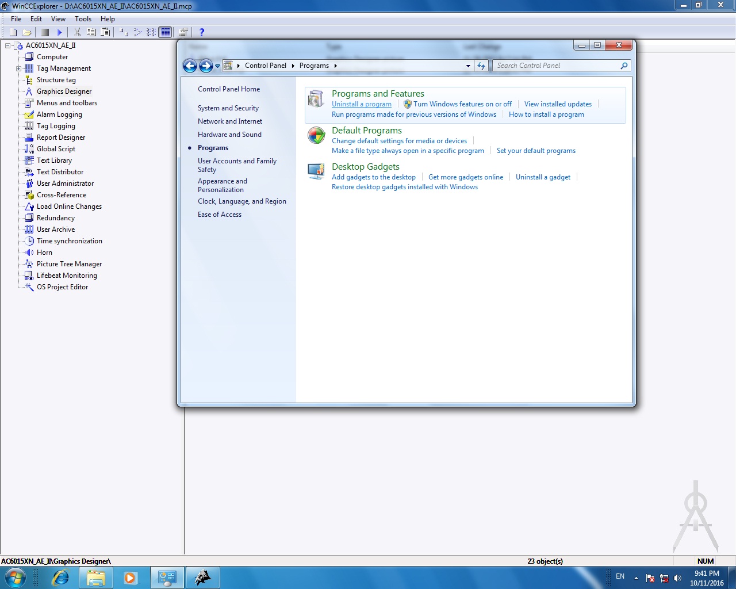The image size is (736, 589).
Task: Click the Graphics Designer tree icon
Action: 29,91
